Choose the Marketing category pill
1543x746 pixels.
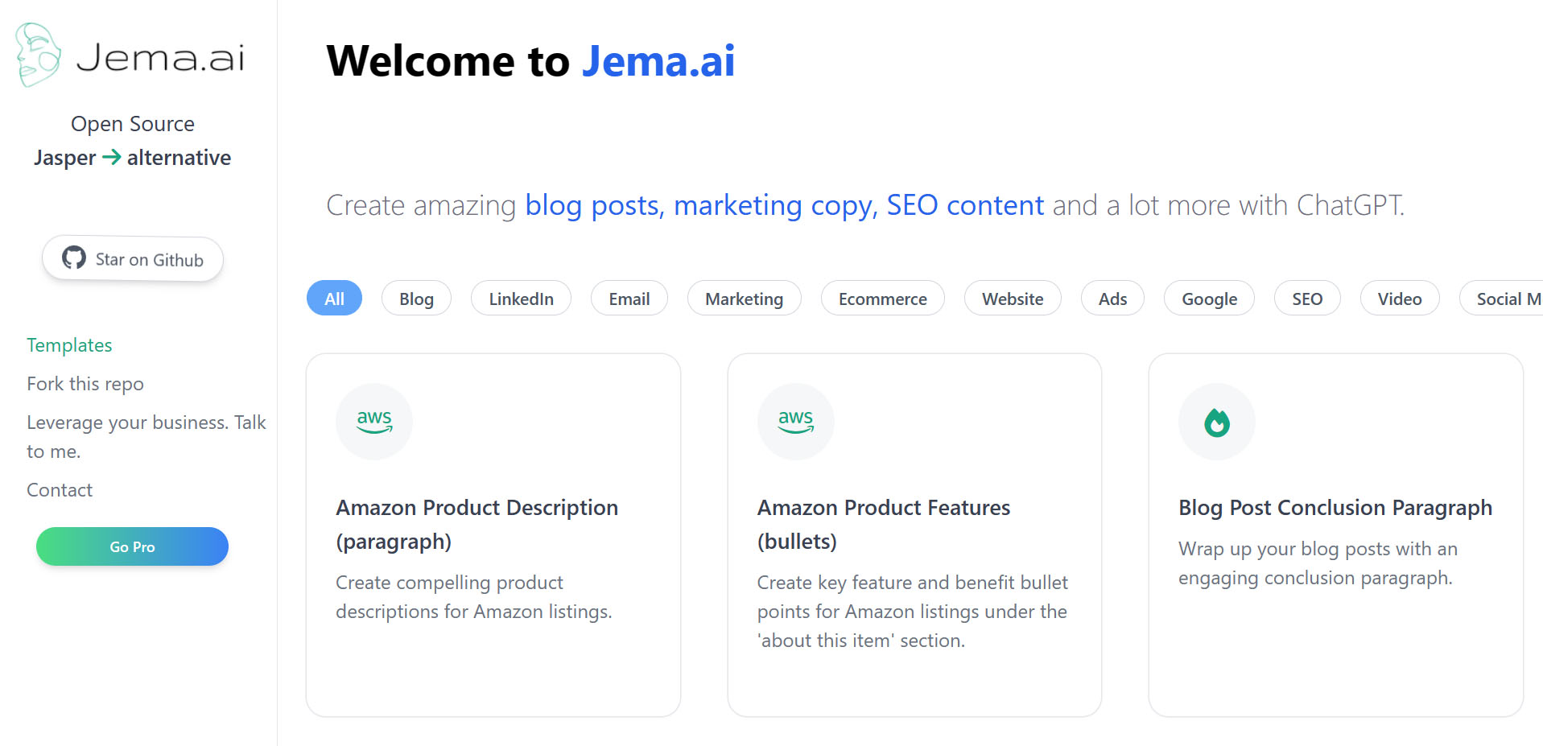(x=744, y=299)
